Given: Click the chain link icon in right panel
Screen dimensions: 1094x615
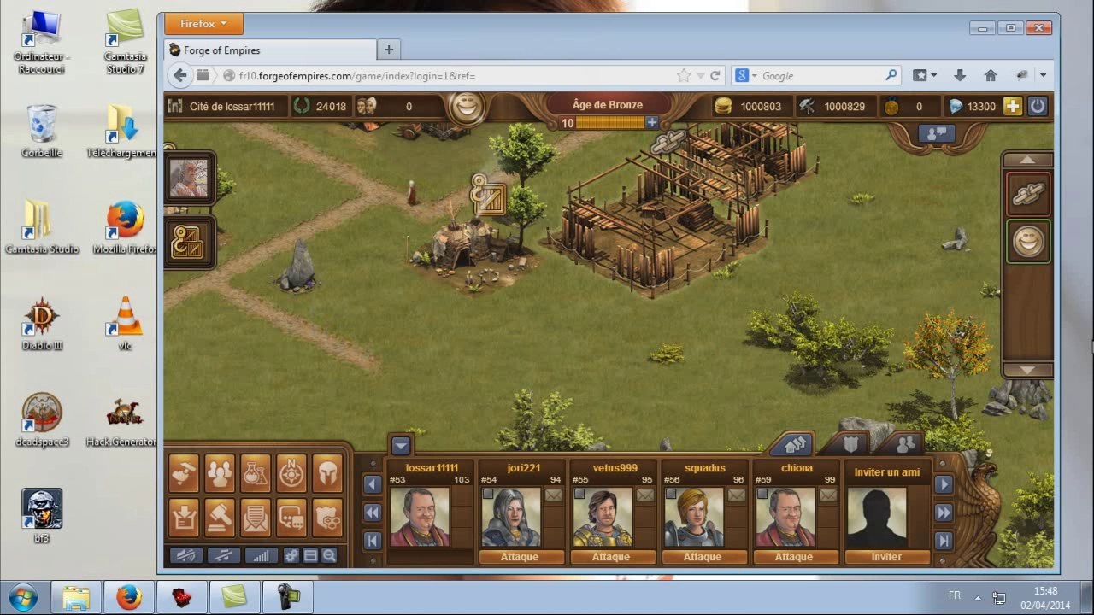Looking at the screenshot, I should click(1029, 195).
